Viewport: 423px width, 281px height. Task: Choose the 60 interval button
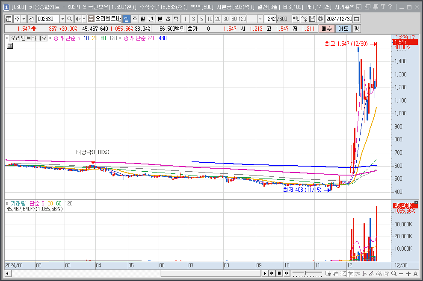pos(234,19)
